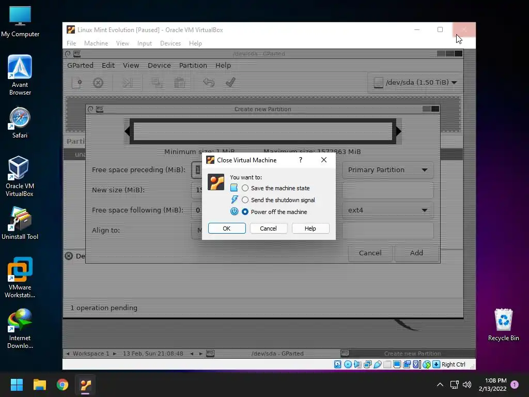
Task: Click the save state disk icon
Action: (x=234, y=188)
